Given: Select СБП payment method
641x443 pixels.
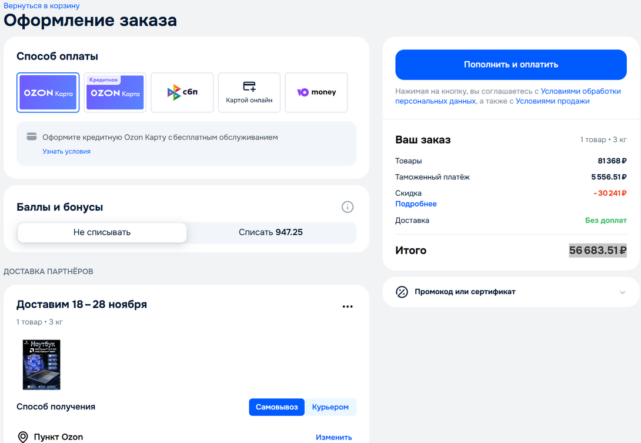Looking at the screenshot, I should click(182, 92).
